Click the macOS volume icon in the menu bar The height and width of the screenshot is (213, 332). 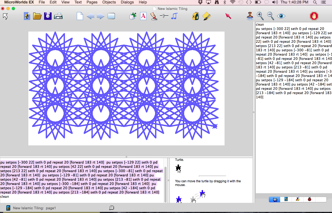click(275, 2)
